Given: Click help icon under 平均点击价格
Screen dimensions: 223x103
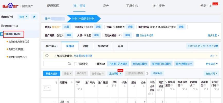Looking at the screenshot, I should tap(149, 94).
